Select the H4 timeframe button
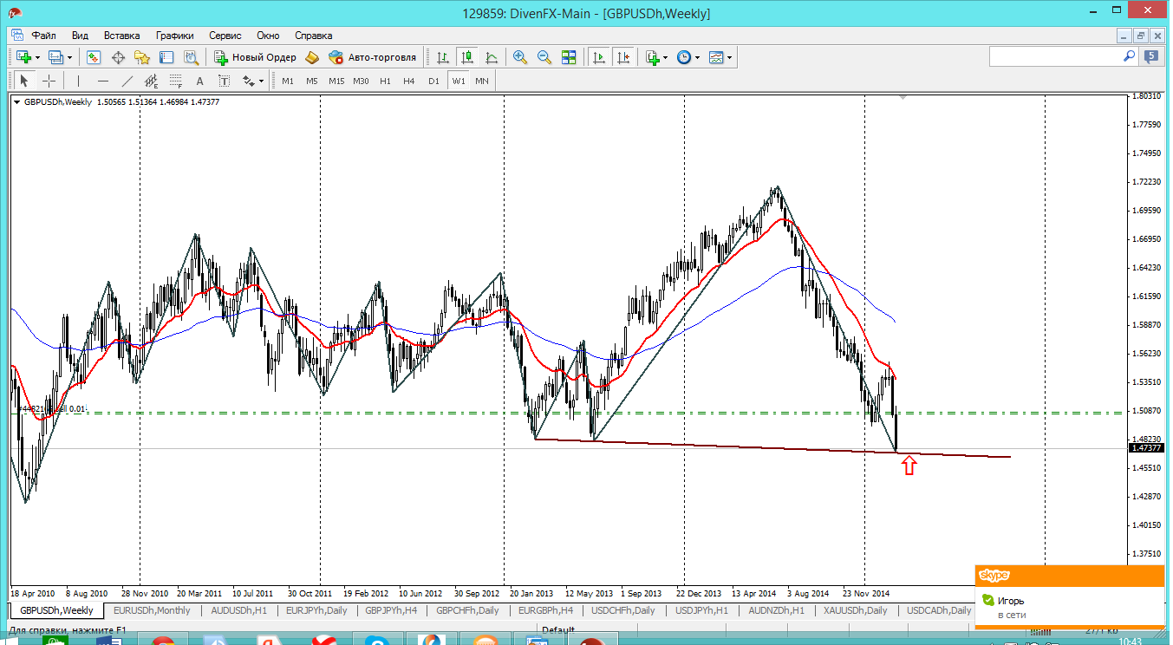 pos(409,81)
